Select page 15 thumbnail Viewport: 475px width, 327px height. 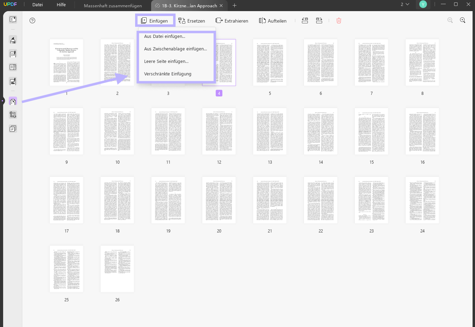[x=372, y=131]
